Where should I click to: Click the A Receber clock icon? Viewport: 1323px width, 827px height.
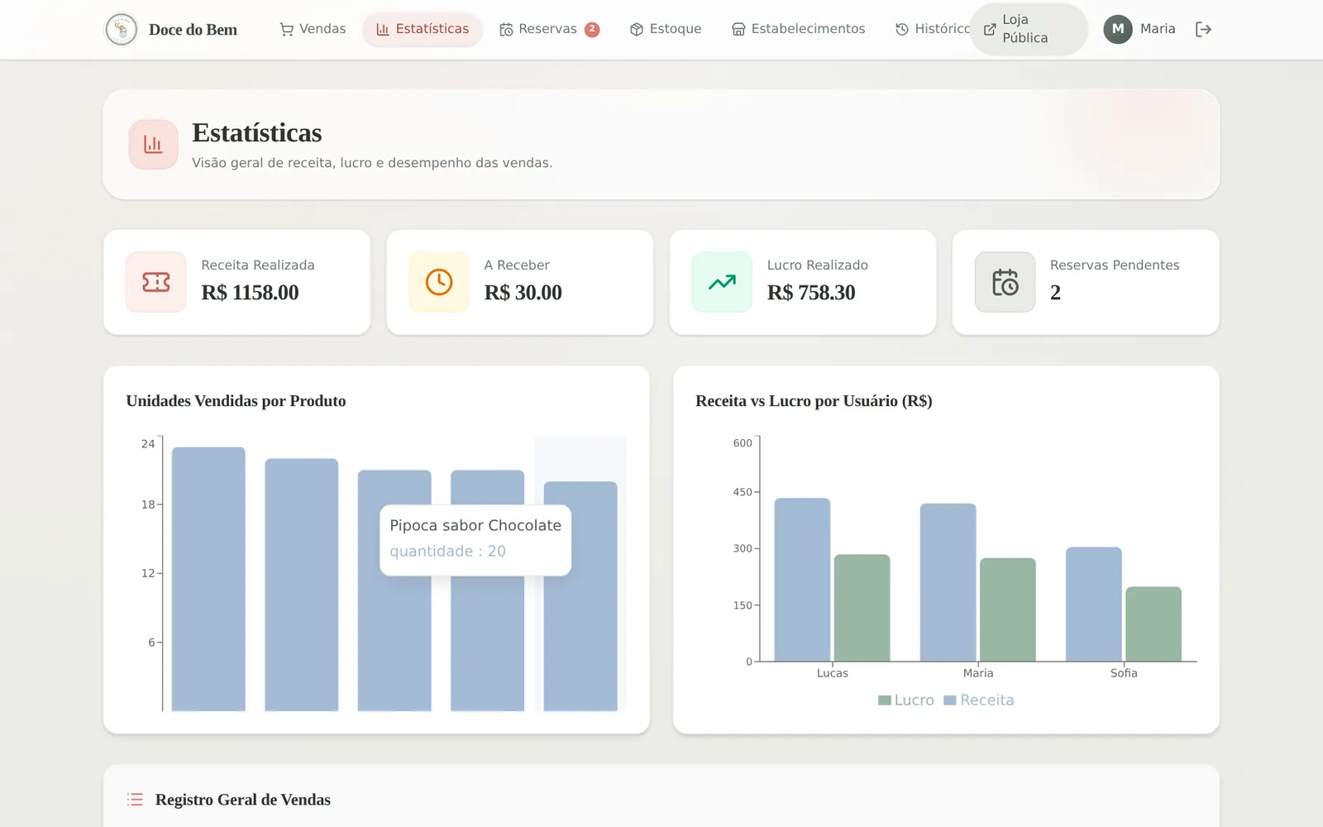439,282
